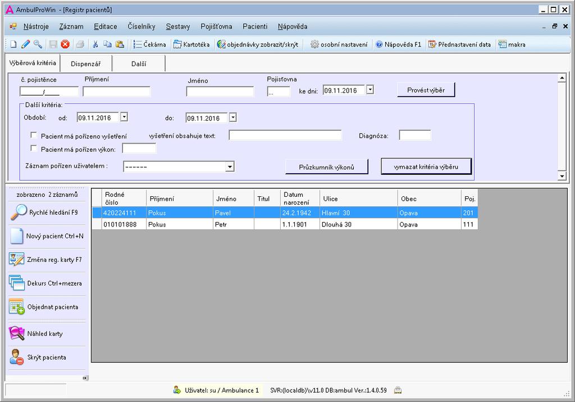This screenshot has width=575, height=402.
Task: Switch to the Výběrová kritéria tab
Action: [x=33, y=63]
